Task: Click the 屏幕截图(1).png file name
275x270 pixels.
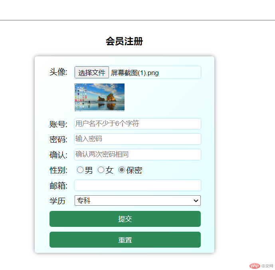Action: pos(135,73)
